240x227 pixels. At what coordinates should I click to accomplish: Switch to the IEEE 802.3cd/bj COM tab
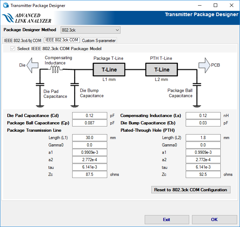tap(22, 41)
